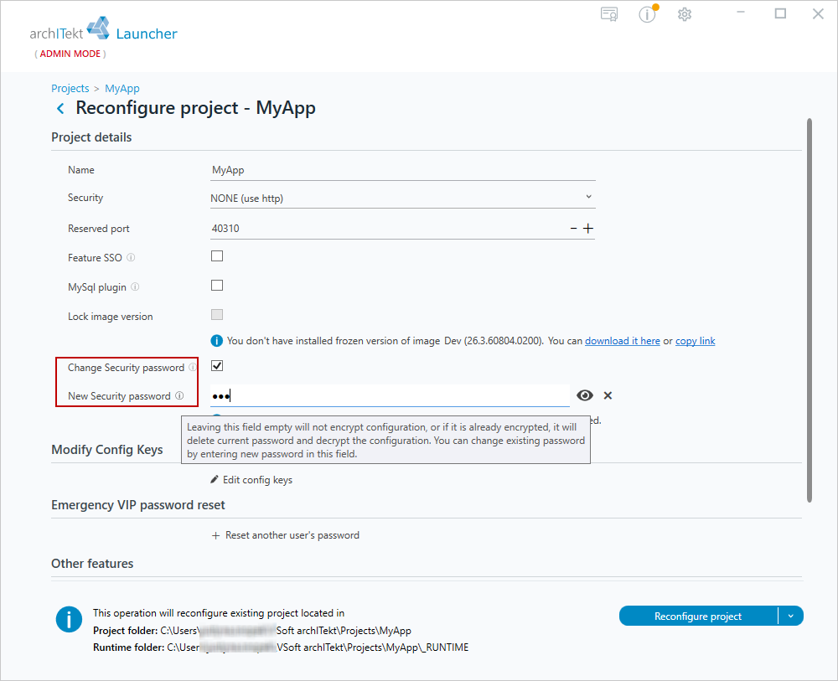This screenshot has height=681, width=838.
Task: Click the MyApp breadcrumb link
Action: click(x=122, y=88)
